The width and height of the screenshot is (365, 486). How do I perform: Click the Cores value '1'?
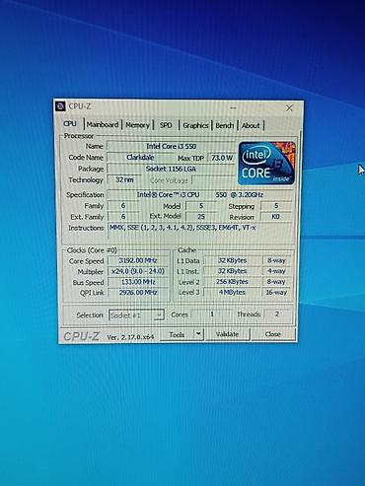tap(212, 314)
